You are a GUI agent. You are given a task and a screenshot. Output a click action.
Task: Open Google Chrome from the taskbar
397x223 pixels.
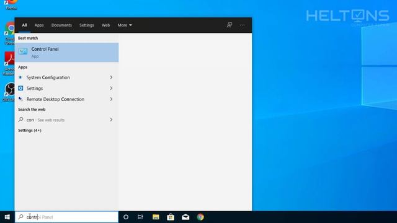[200, 217]
